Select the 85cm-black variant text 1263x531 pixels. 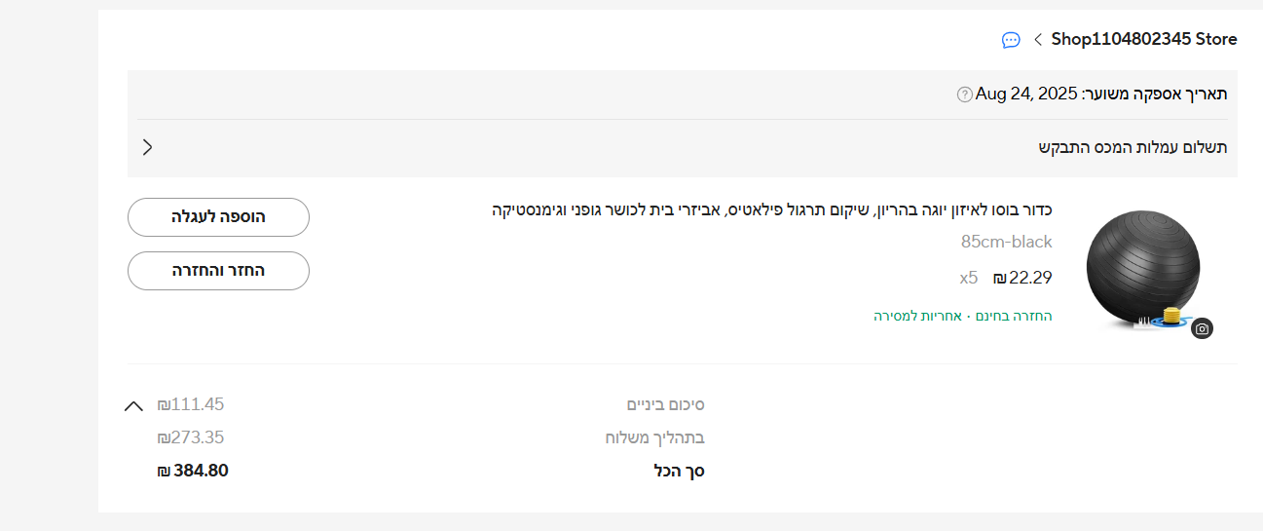pos(1006,242)
